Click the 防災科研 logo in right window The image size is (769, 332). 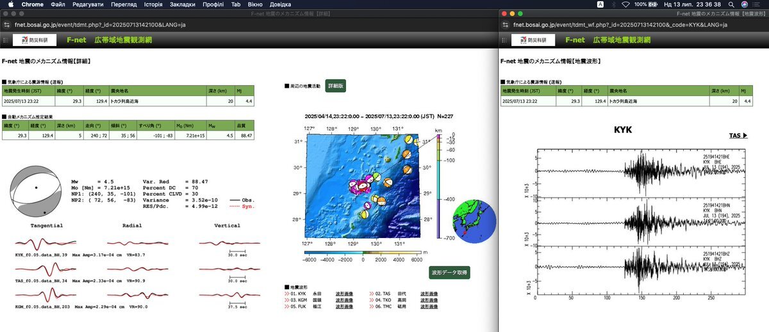(533, 40)
